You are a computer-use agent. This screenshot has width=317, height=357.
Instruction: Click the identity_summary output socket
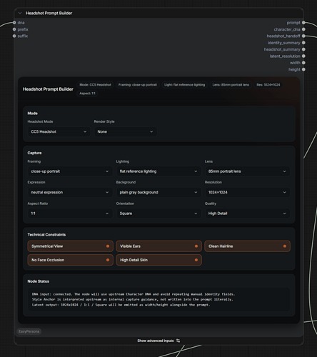pos(303,43)
